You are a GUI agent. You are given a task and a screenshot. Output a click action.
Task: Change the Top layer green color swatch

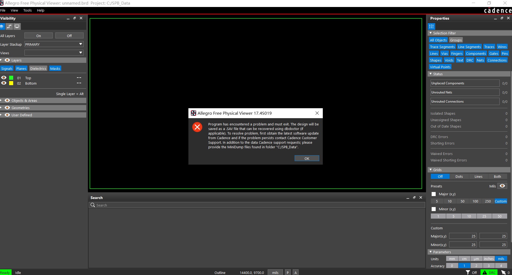click(x=11, y=78)
